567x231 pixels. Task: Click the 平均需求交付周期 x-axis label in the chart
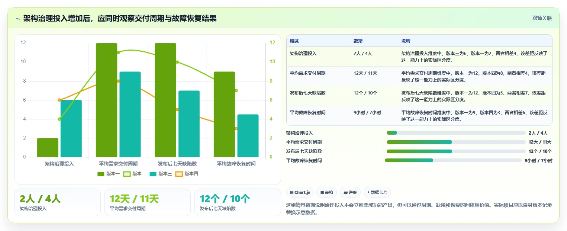click(118, 164)
